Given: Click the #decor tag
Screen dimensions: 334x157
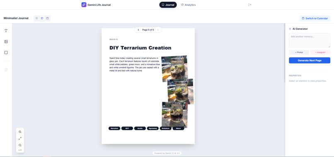Looking at the screenshot, I should point(178,129).
